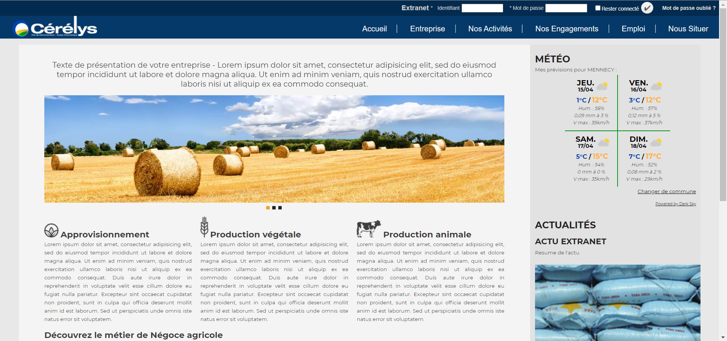This screenshot has height=341, width=727.
Task: Open the Nos Activités menu
Action: (x=490, y=29)
